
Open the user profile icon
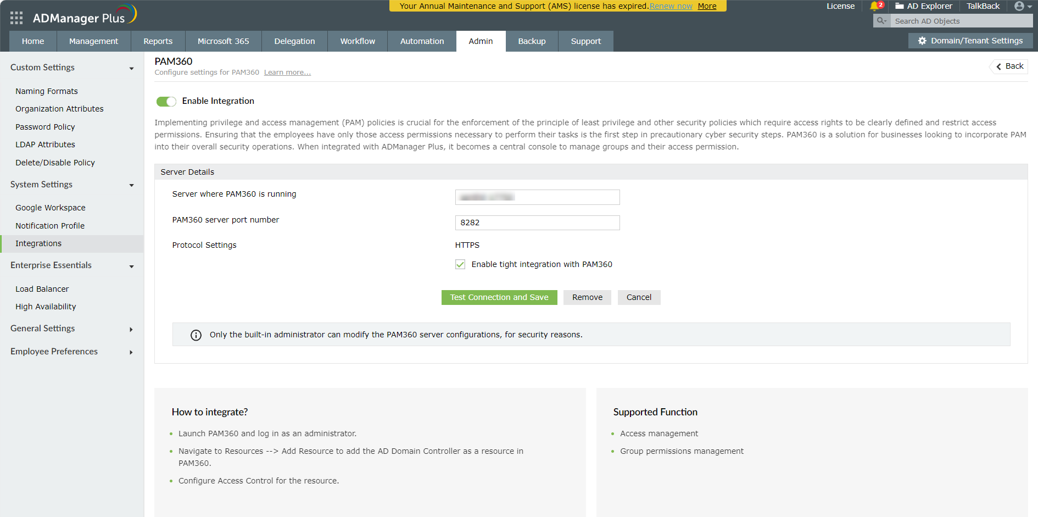[x=1019, y=6]
